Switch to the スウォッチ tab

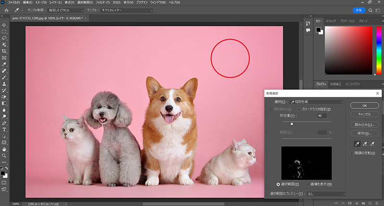click(331, 21)
